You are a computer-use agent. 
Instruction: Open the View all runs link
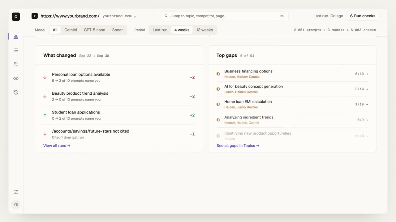[57, 146]
